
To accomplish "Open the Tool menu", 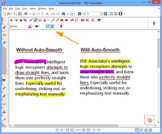I will (18, 9).
